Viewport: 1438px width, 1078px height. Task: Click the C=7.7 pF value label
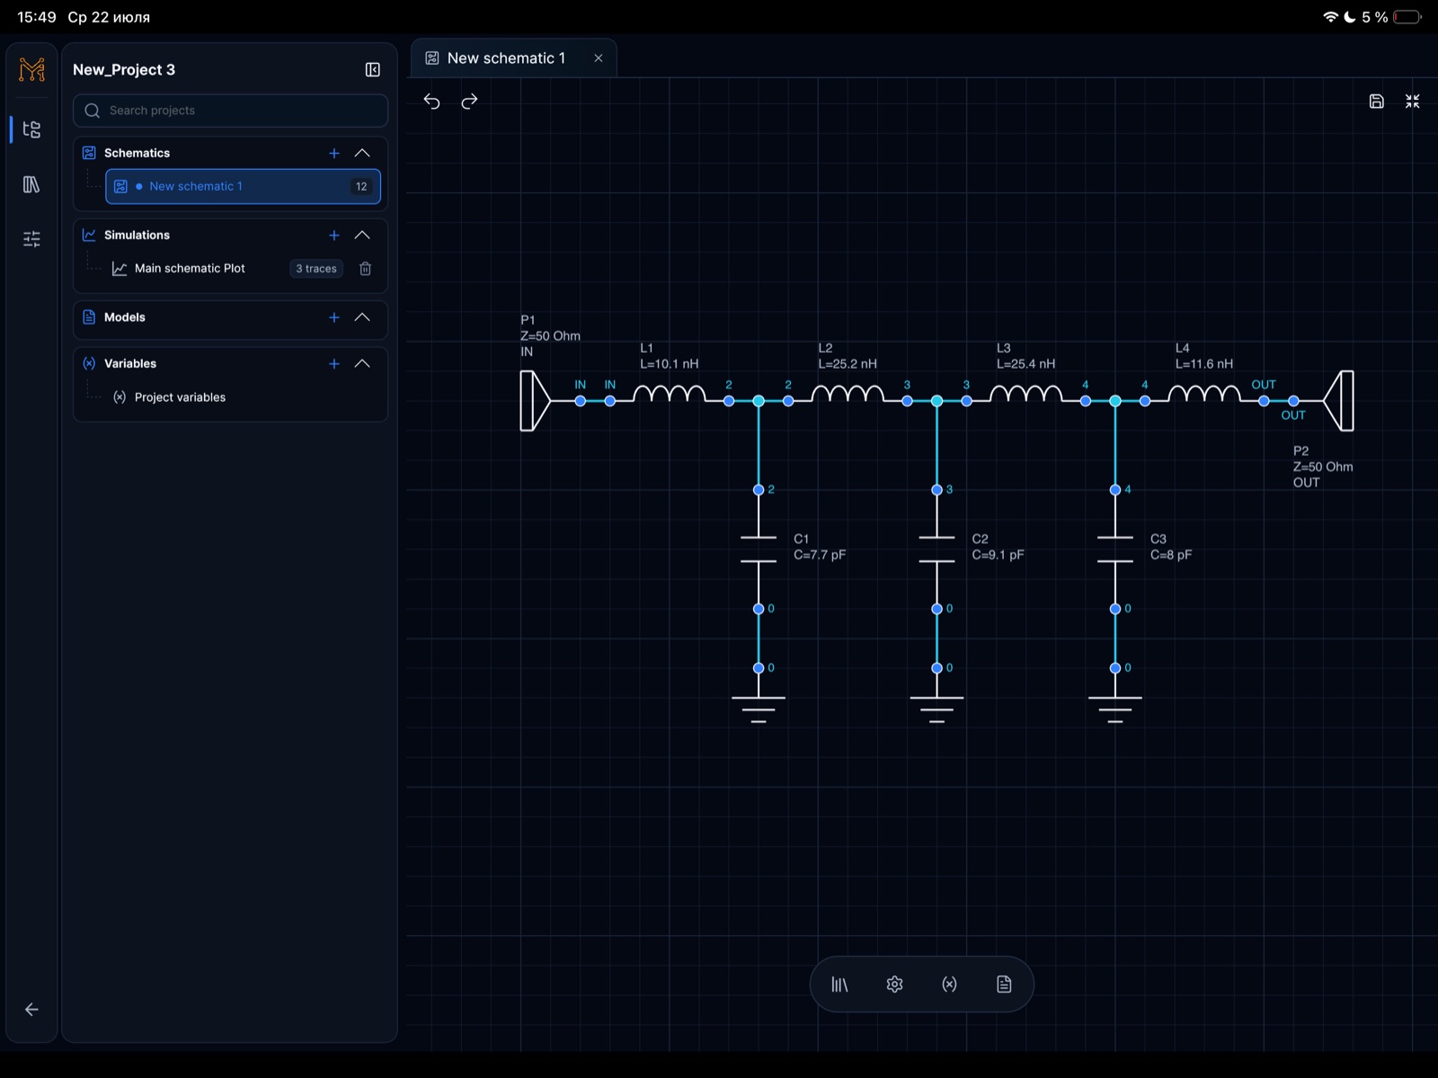(x=820, y=555)
